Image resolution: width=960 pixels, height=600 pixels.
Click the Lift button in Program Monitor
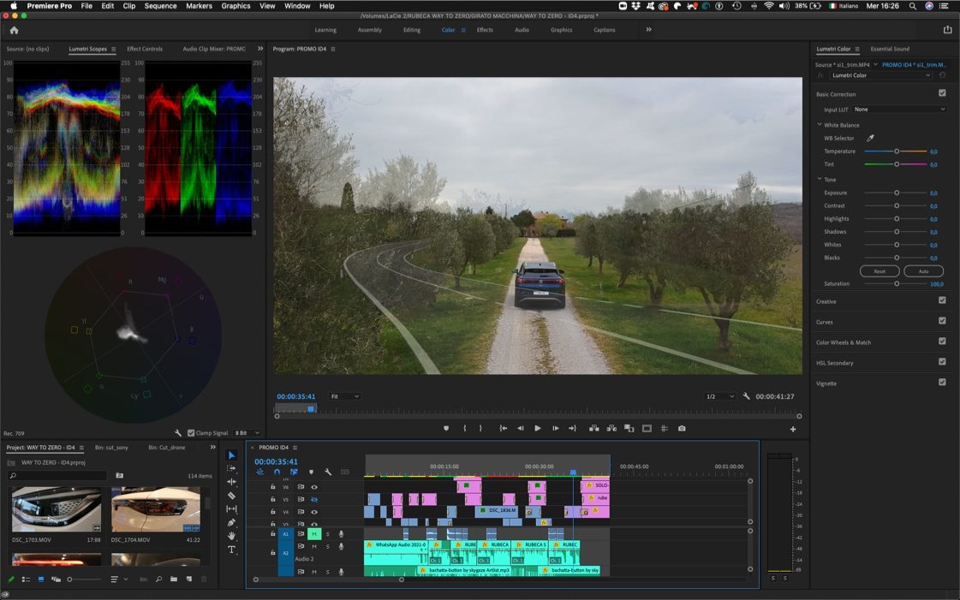tap(593, 429)
